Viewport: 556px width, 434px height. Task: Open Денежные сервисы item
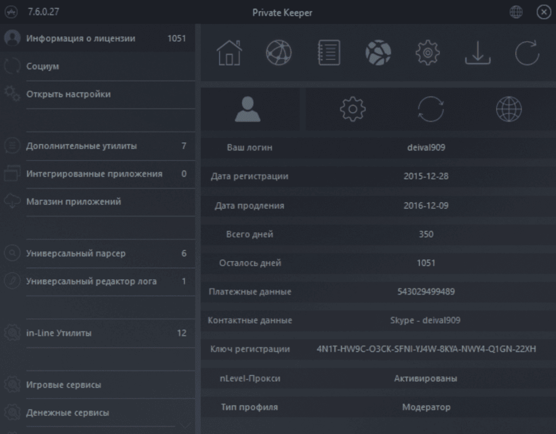[98, 413]
